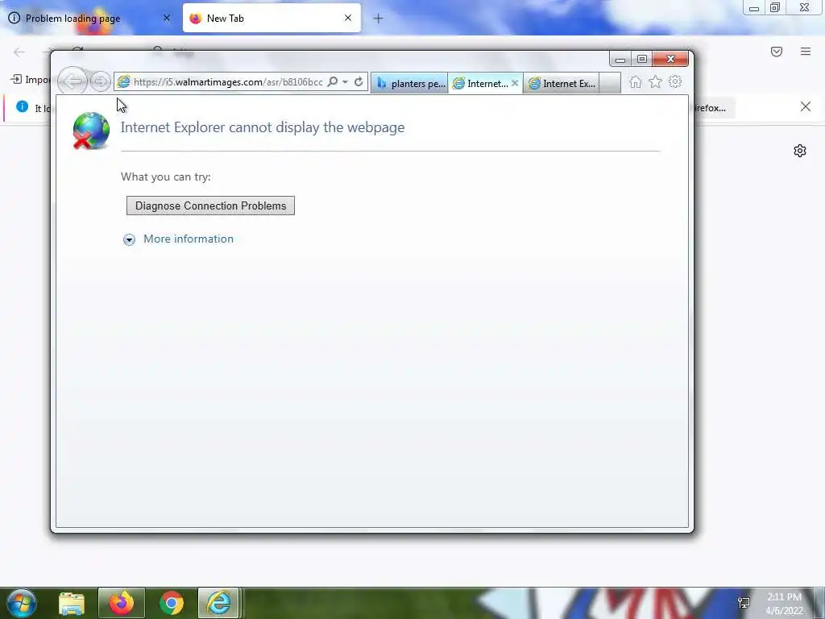The height and width of the screenshot is (619, 825).
Task: Click Diagnose Connection Problems button
Action: click(210, 206)
